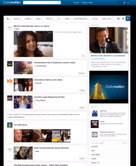The image size is (136, 166).
Task: Click the Facebook icon in header
Action: (x=124, y=3)
